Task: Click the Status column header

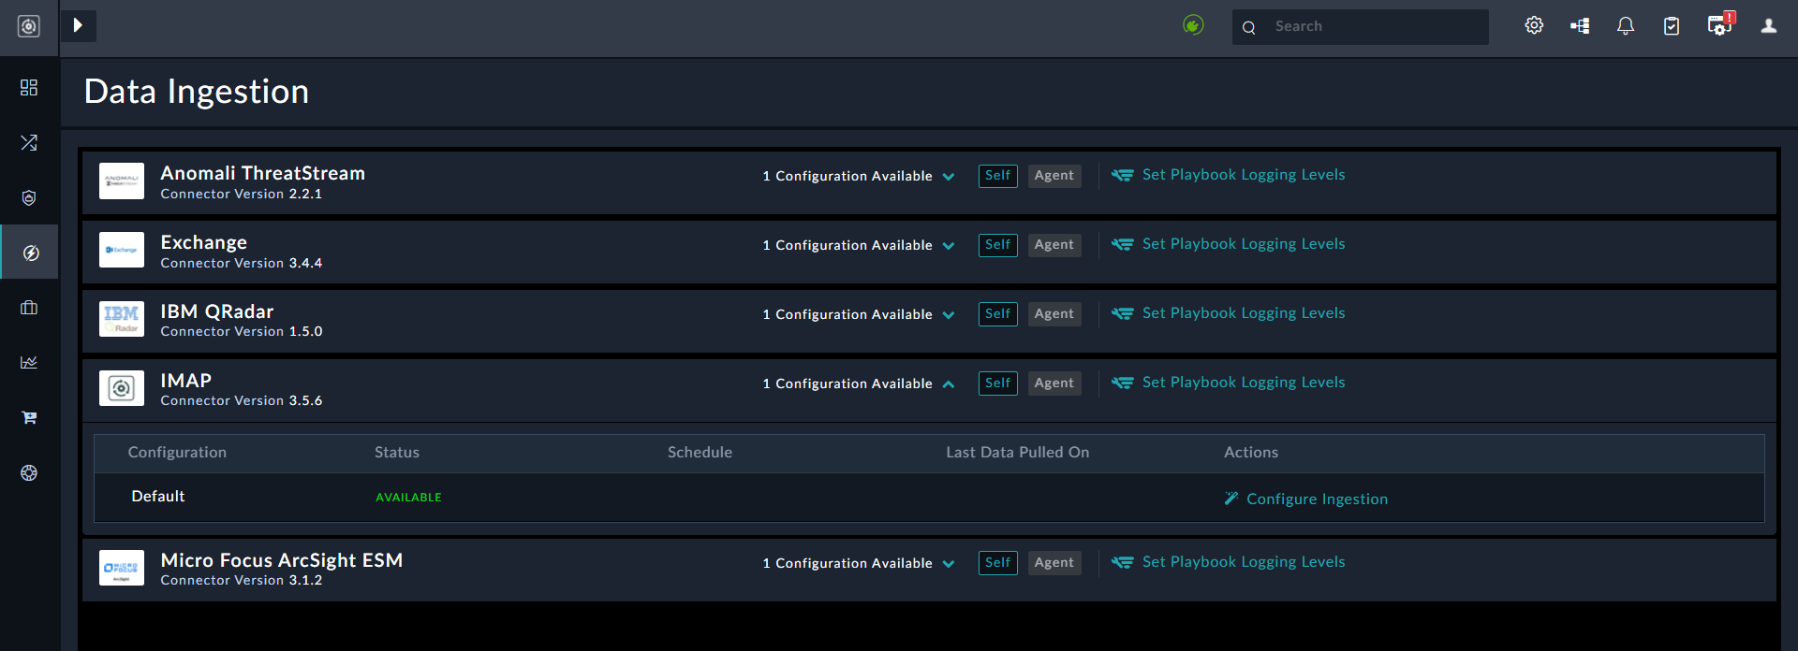Action: 397,453
